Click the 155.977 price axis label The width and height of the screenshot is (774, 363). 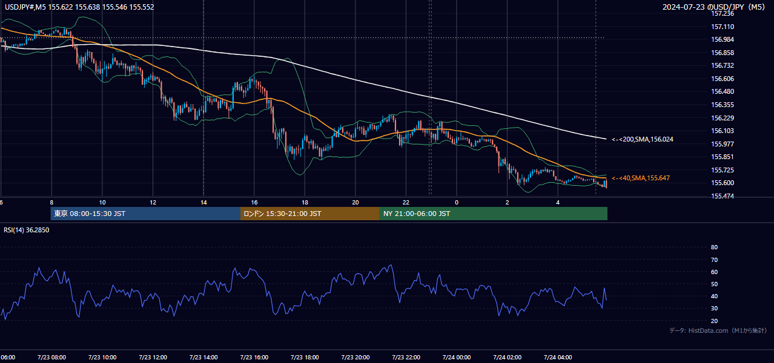(x=723, y=144)
